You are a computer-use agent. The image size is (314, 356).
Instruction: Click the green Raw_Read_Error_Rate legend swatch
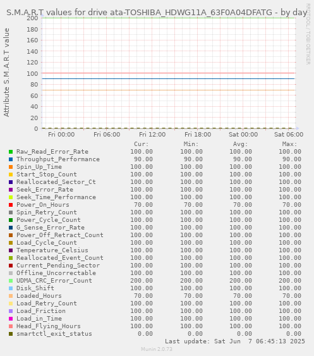point(11,152)
